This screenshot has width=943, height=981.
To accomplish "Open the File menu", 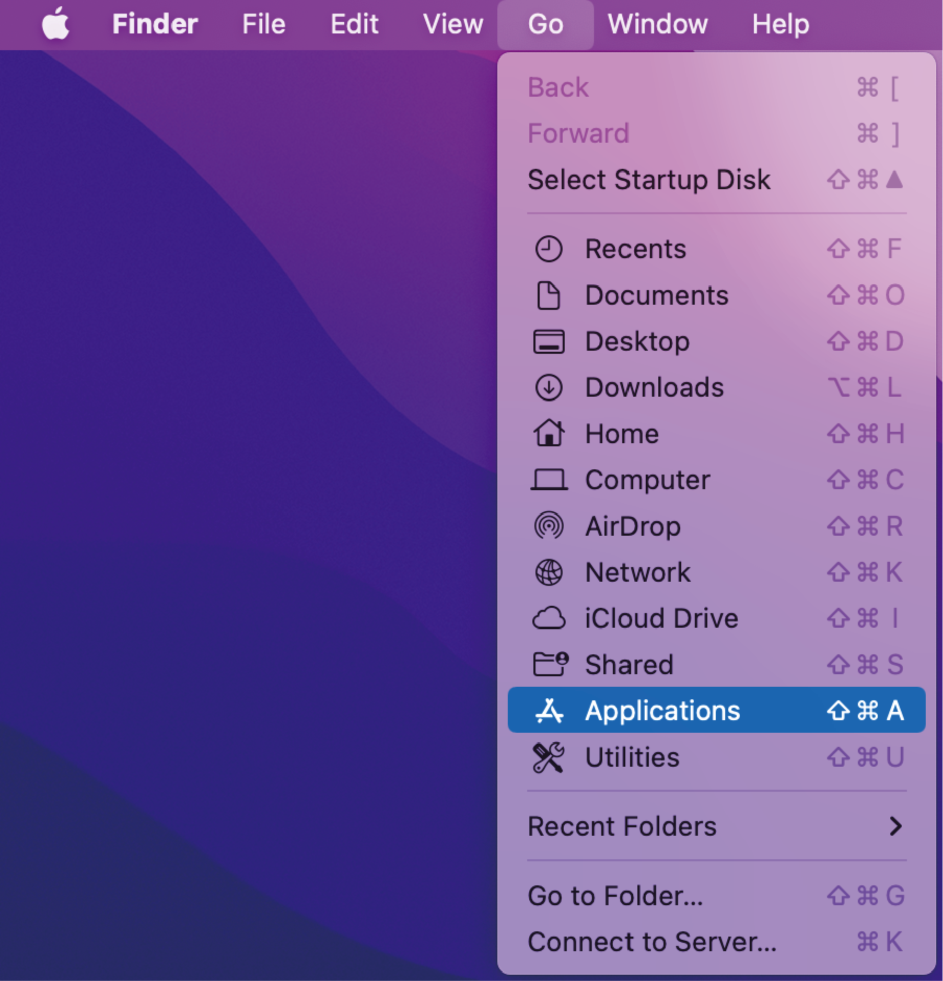I will pos(264,24).
